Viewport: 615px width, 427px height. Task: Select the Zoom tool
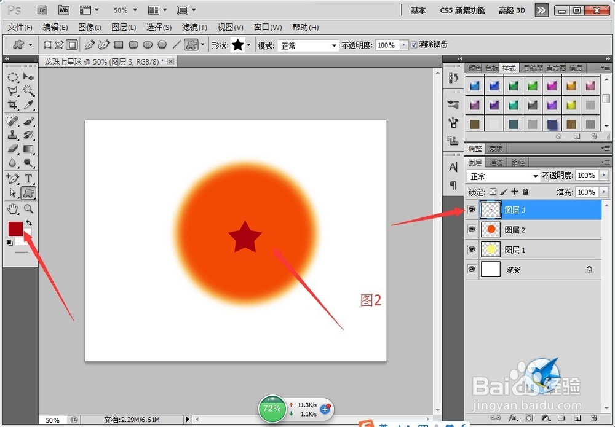click(x=28, y=208)
